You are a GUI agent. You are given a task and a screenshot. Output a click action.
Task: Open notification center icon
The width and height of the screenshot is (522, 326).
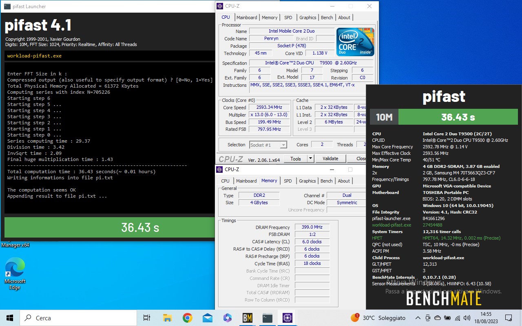click(509, 318)
